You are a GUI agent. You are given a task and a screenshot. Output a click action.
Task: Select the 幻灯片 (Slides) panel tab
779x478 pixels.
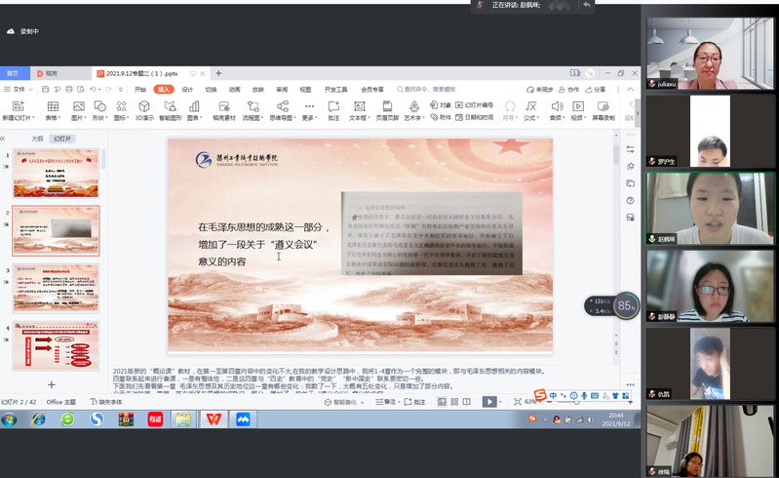pyautogui.click(x=62, y=139)
